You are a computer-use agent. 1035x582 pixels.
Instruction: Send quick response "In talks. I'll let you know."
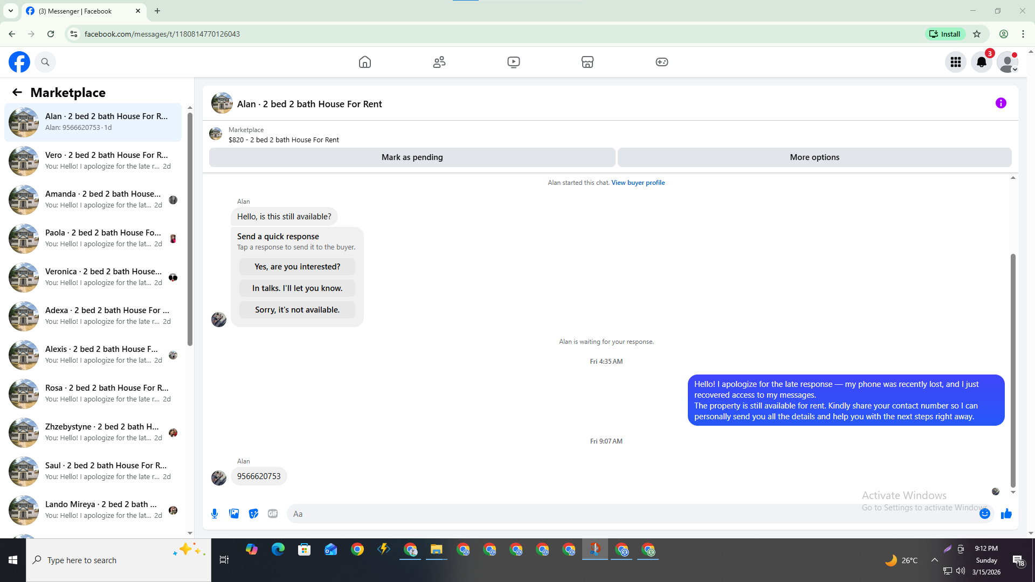point(297,288)
